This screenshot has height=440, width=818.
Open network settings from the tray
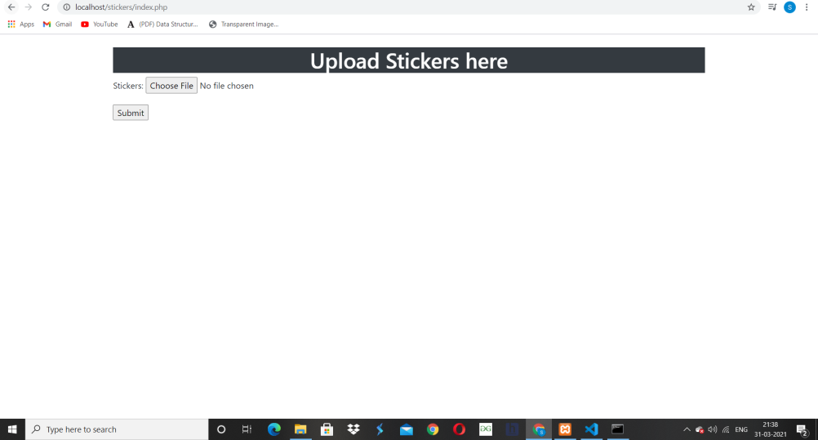726,429
